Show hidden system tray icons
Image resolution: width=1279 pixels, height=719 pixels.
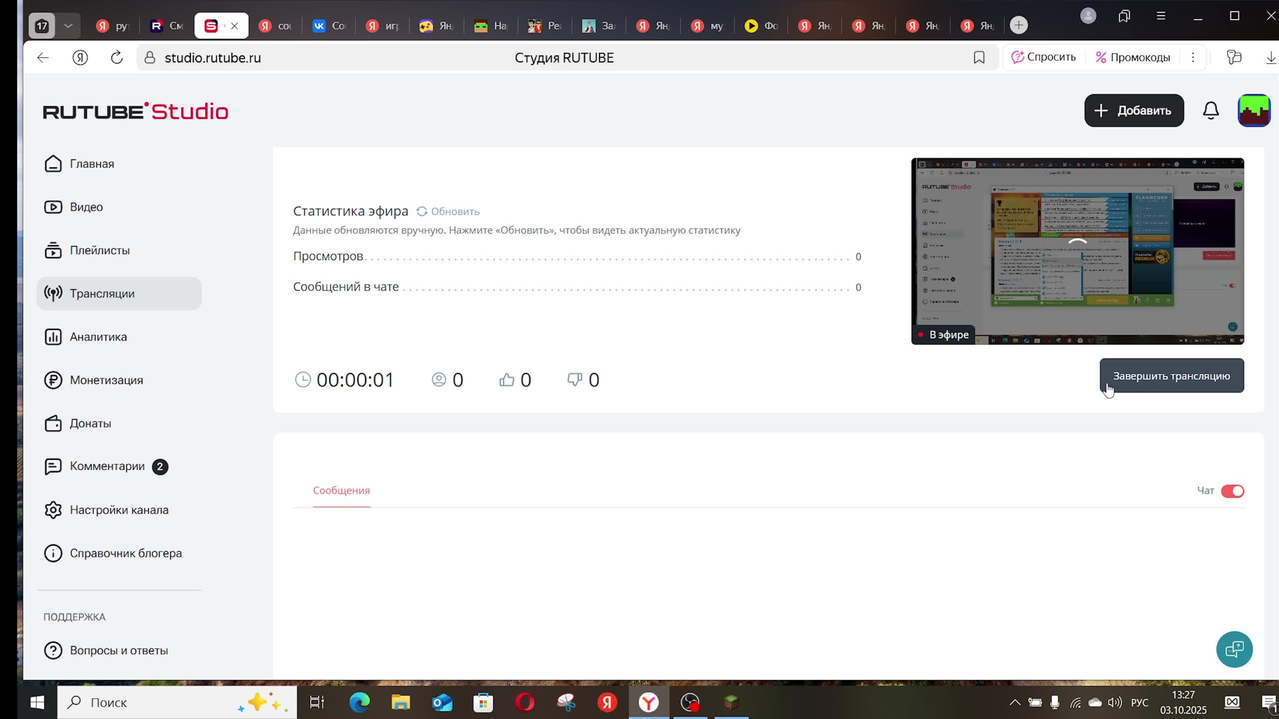1015,703
